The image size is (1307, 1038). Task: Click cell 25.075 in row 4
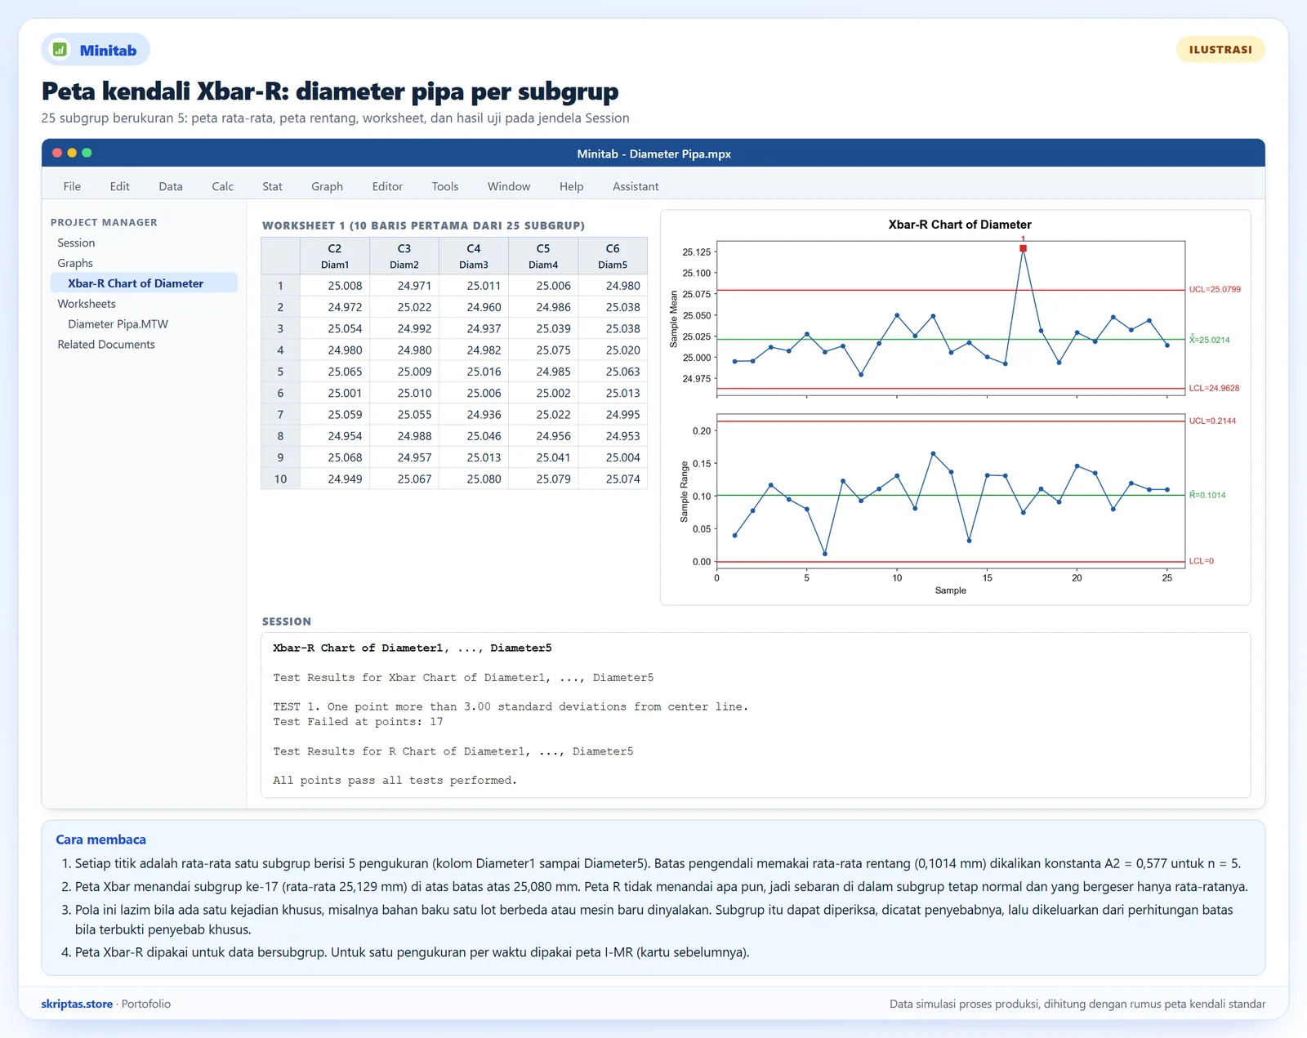click(x=543, y=350)
